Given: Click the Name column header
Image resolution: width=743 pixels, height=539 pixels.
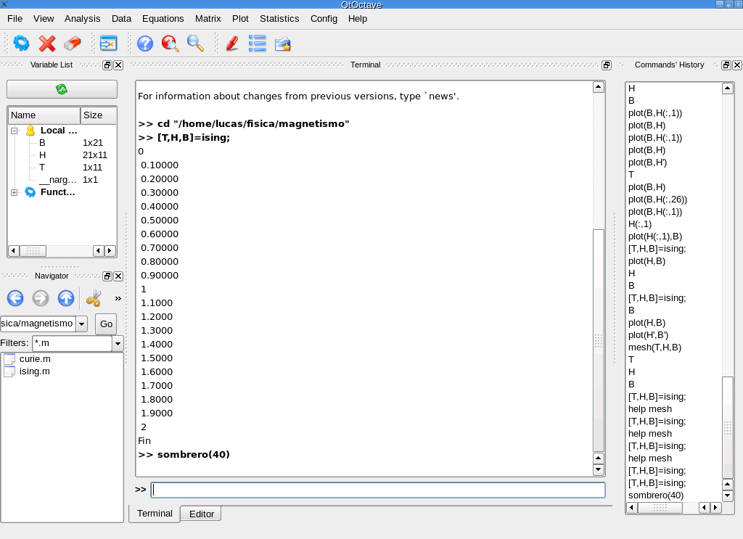Looking at the screenshot, I should click(x=44, y=115).
